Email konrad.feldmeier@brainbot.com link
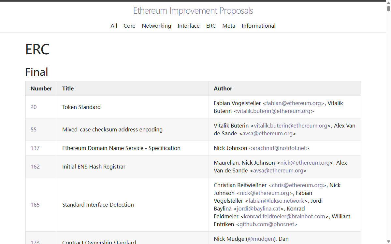This screenshot has height=244, width=391. 284,216
